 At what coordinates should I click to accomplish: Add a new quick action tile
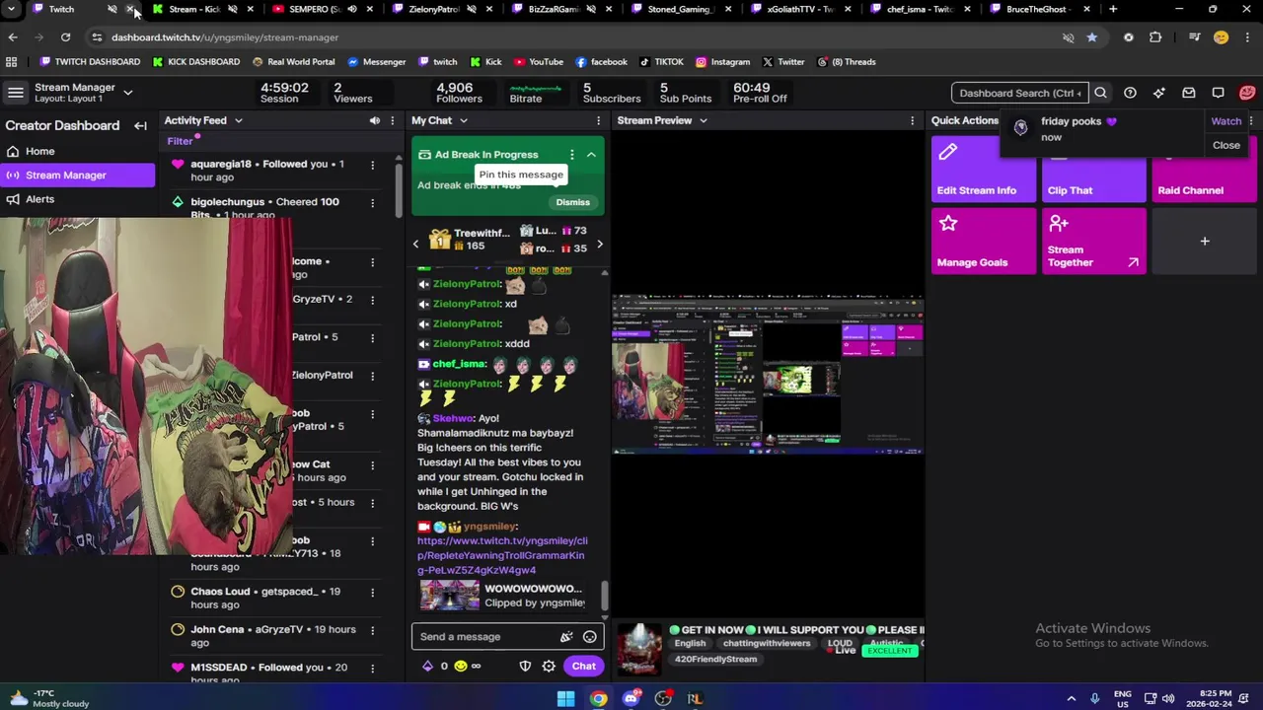click(1204, 241)
